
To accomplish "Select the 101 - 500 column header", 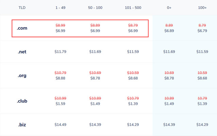I will pos(133,7).
